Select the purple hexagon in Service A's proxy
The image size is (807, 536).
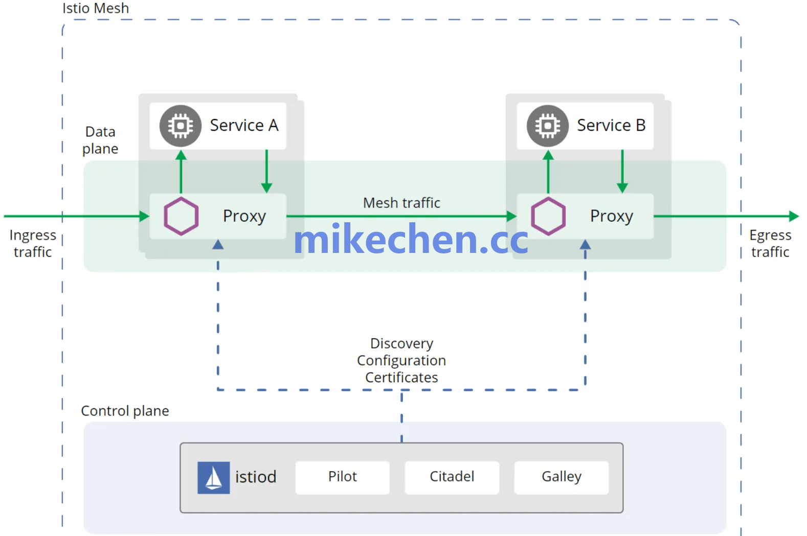click(181, 216)
